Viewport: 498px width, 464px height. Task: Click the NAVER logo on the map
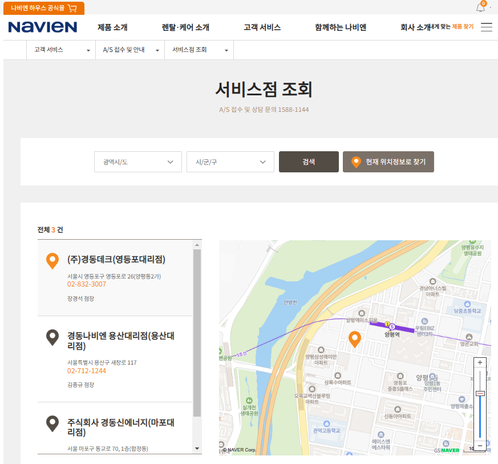[x=450, y=450]
